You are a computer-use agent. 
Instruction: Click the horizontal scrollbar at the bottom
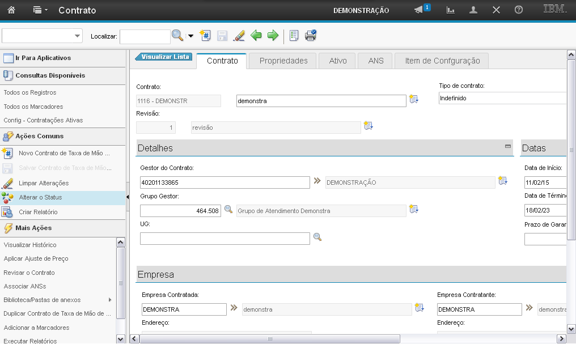pos(269,338)
